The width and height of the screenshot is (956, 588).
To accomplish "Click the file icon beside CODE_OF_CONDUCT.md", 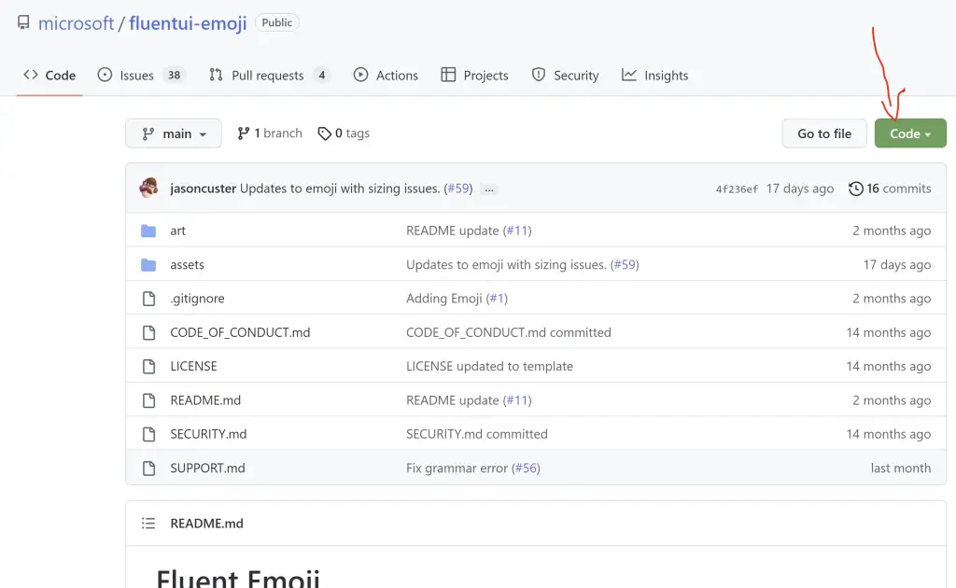I will [x=148, y=332].
